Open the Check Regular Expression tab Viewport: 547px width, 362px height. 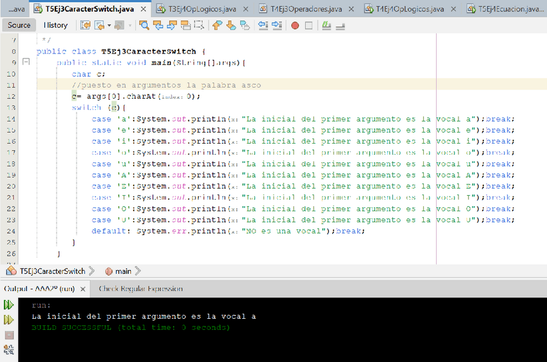coord(141,289)
